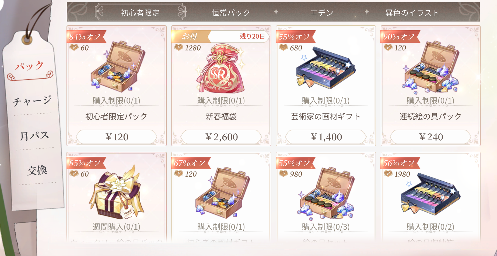Tap the 1980 point paint tube case icon

pyautogui.click(x=430, y=194)
